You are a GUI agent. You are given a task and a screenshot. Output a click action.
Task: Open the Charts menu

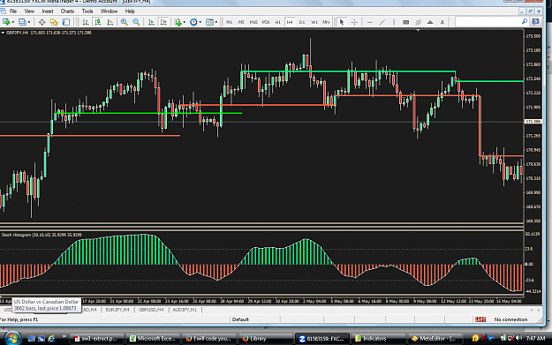(x=67, y=11)
